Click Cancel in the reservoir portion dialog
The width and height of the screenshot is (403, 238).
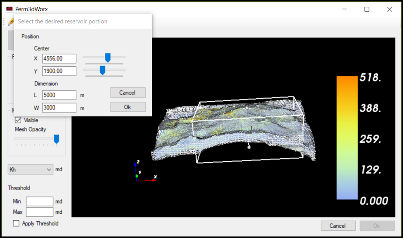[x=128, y=93]
